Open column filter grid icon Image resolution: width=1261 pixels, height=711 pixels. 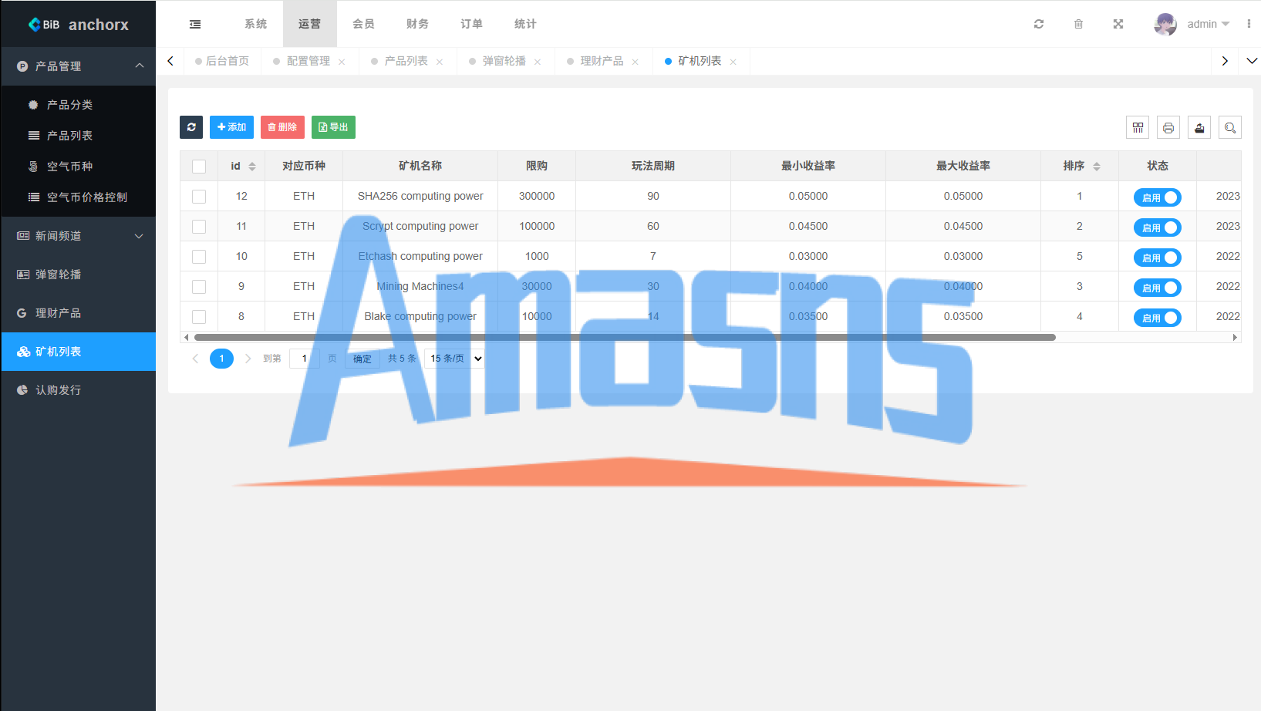1138,128
